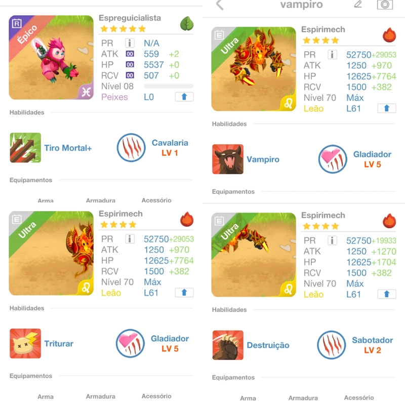Tap the leaf element icon for Espreguicialista
This screenshot has height=405, width=405.
click(x=187, y=23)
